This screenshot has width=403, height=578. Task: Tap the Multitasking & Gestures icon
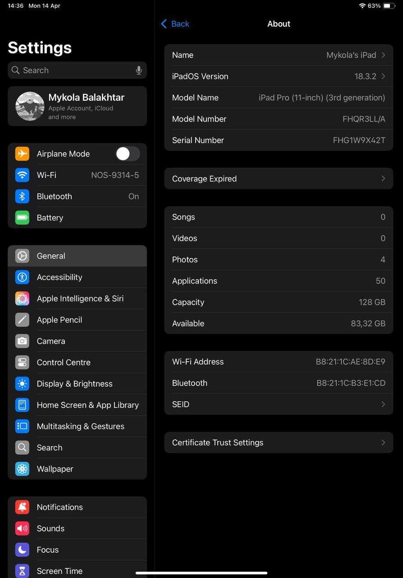click(22, 426)
